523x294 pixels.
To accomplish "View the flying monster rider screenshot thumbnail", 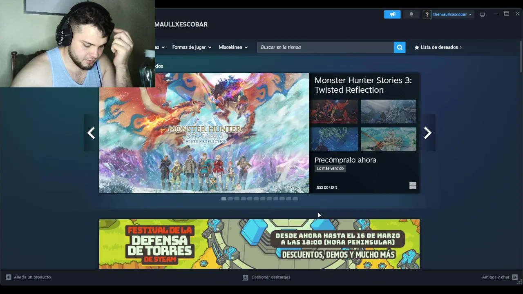I will (x=389, y=139).
